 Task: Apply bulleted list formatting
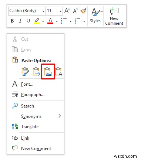pyautogui.click(x=64, y=21)
